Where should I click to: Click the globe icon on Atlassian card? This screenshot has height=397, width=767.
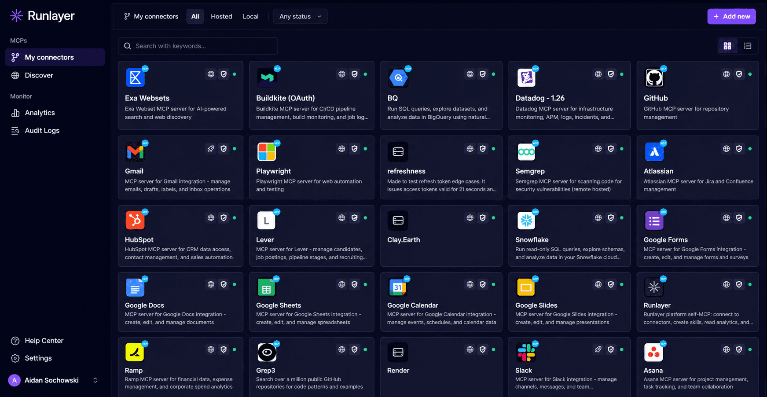(x=726, y=149)
